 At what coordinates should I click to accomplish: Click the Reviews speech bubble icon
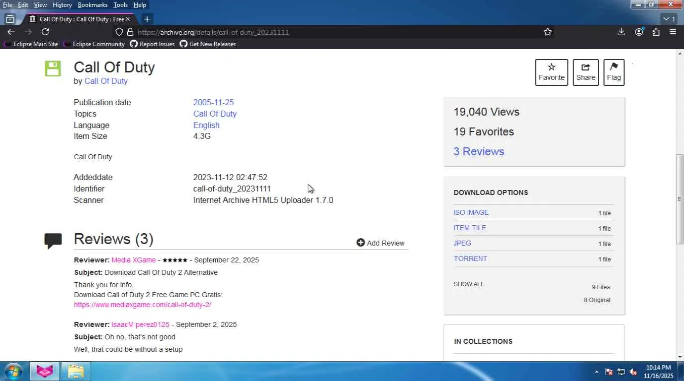53,241
